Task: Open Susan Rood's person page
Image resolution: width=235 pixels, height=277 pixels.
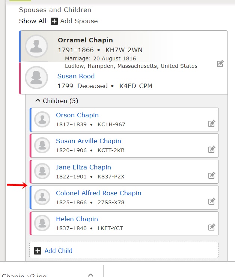Action: [x=76, y=76]
